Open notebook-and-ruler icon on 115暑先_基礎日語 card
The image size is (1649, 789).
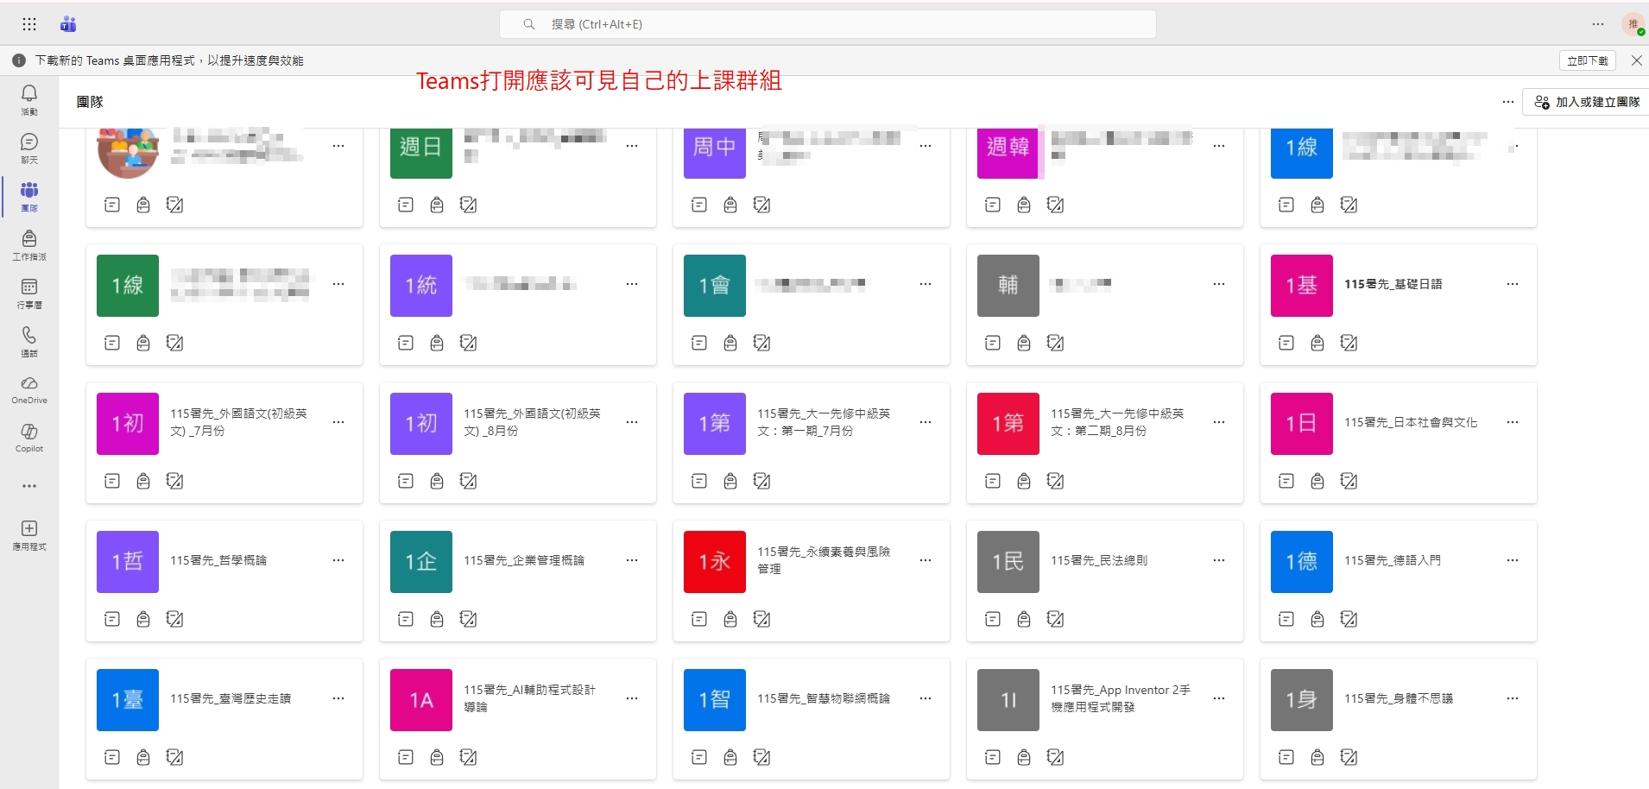pos(1349,343)
